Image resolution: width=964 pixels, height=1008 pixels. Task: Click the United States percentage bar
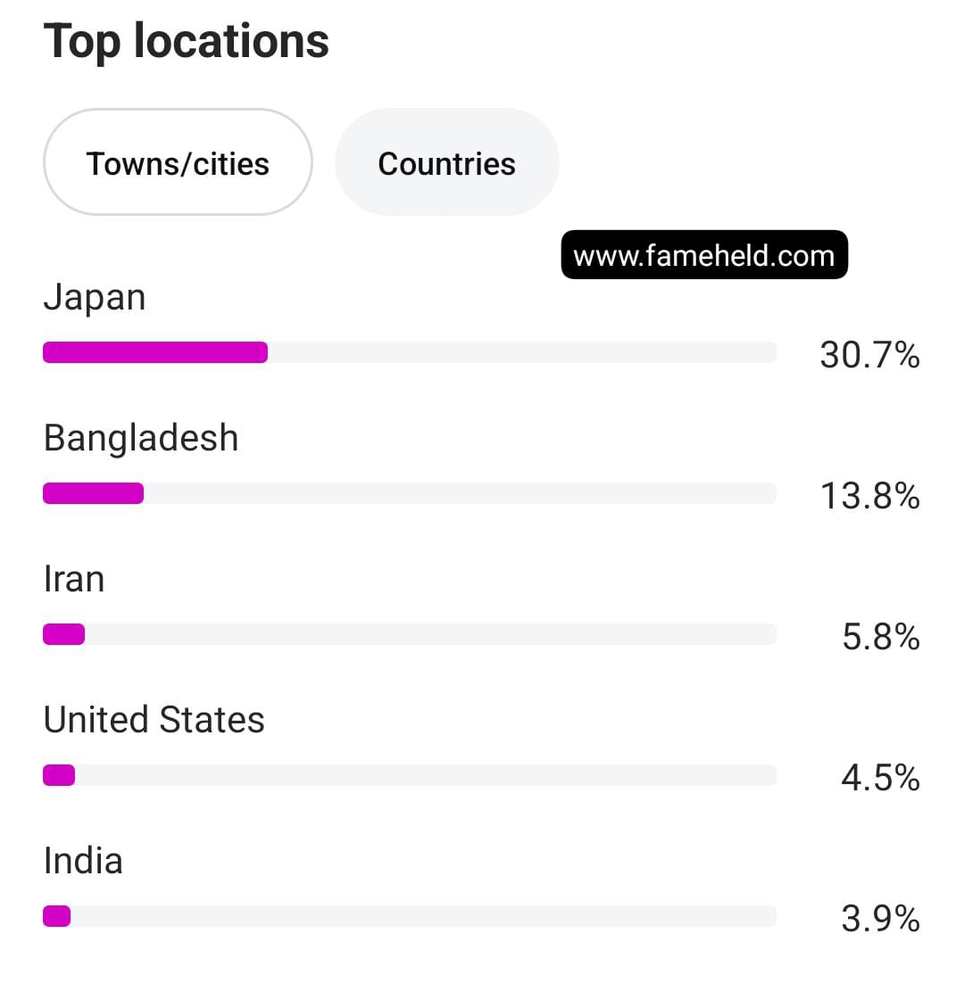[59, 775]
